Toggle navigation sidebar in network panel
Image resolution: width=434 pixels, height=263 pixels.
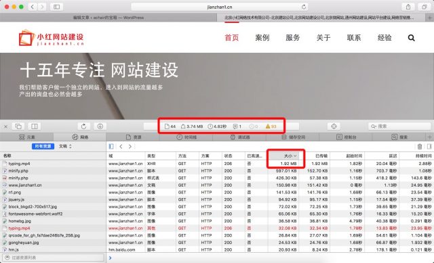click(x=111, y=147)
